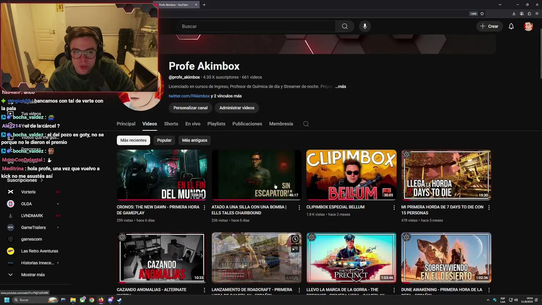
Task: Switch to the Publicaciones tab
Action: (247, 124)
